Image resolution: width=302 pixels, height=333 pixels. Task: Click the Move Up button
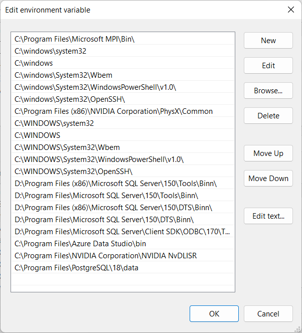(268, 153)
